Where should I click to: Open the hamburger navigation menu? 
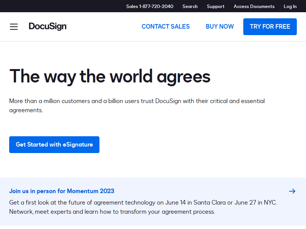(x=14, y=27)
